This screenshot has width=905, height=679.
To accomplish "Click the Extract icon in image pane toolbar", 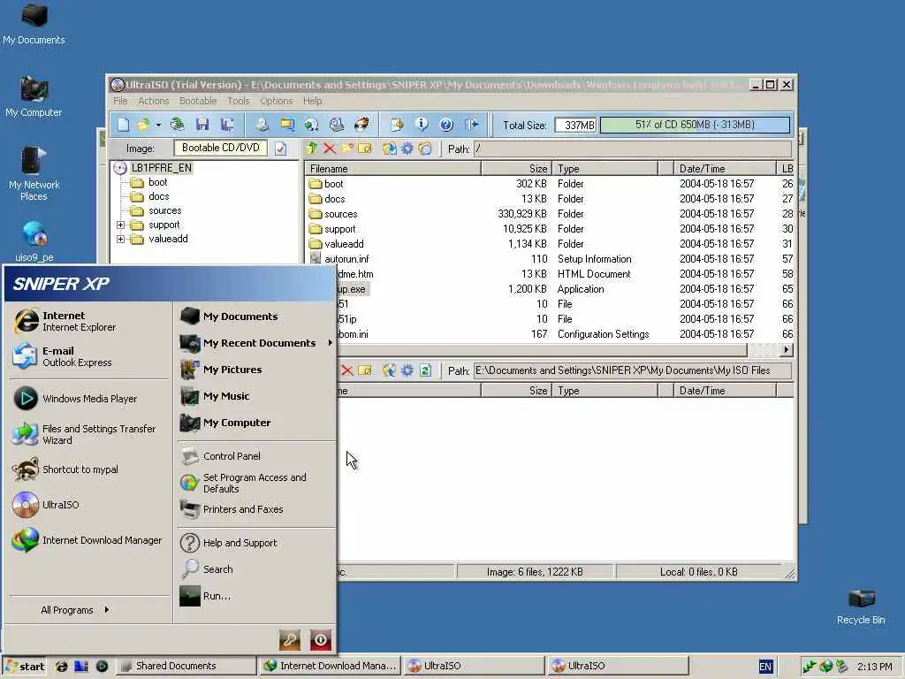I will (x=390, y=149).
